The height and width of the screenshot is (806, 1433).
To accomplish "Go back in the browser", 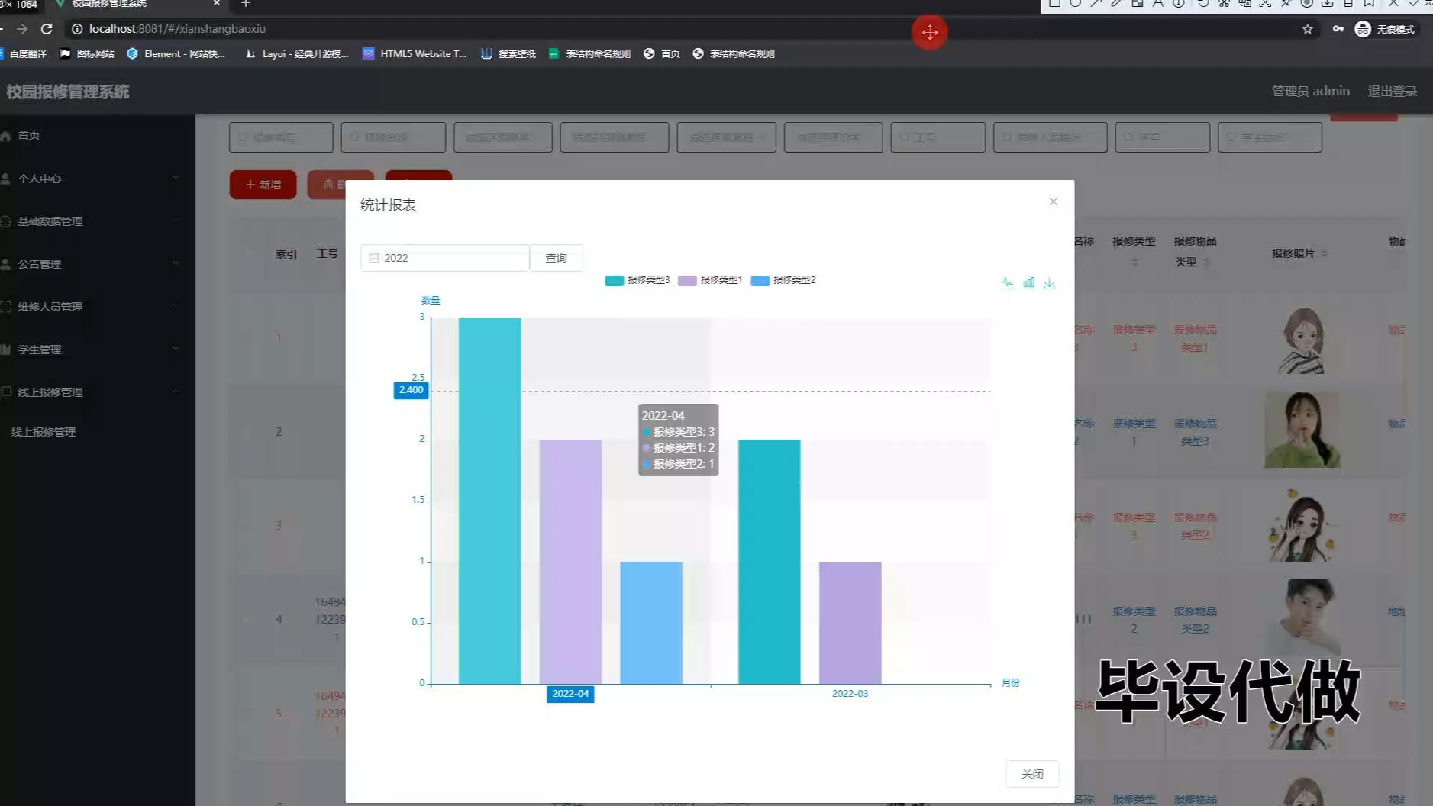I will coord(2,29).
